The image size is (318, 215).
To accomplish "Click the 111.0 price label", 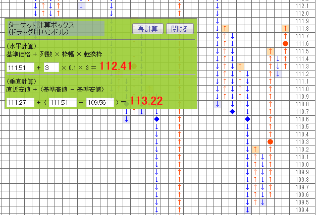I will (302, 89).
